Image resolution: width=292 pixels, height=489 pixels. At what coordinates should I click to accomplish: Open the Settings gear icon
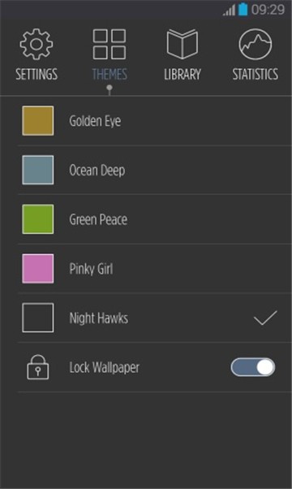click(x=36, y=44)
